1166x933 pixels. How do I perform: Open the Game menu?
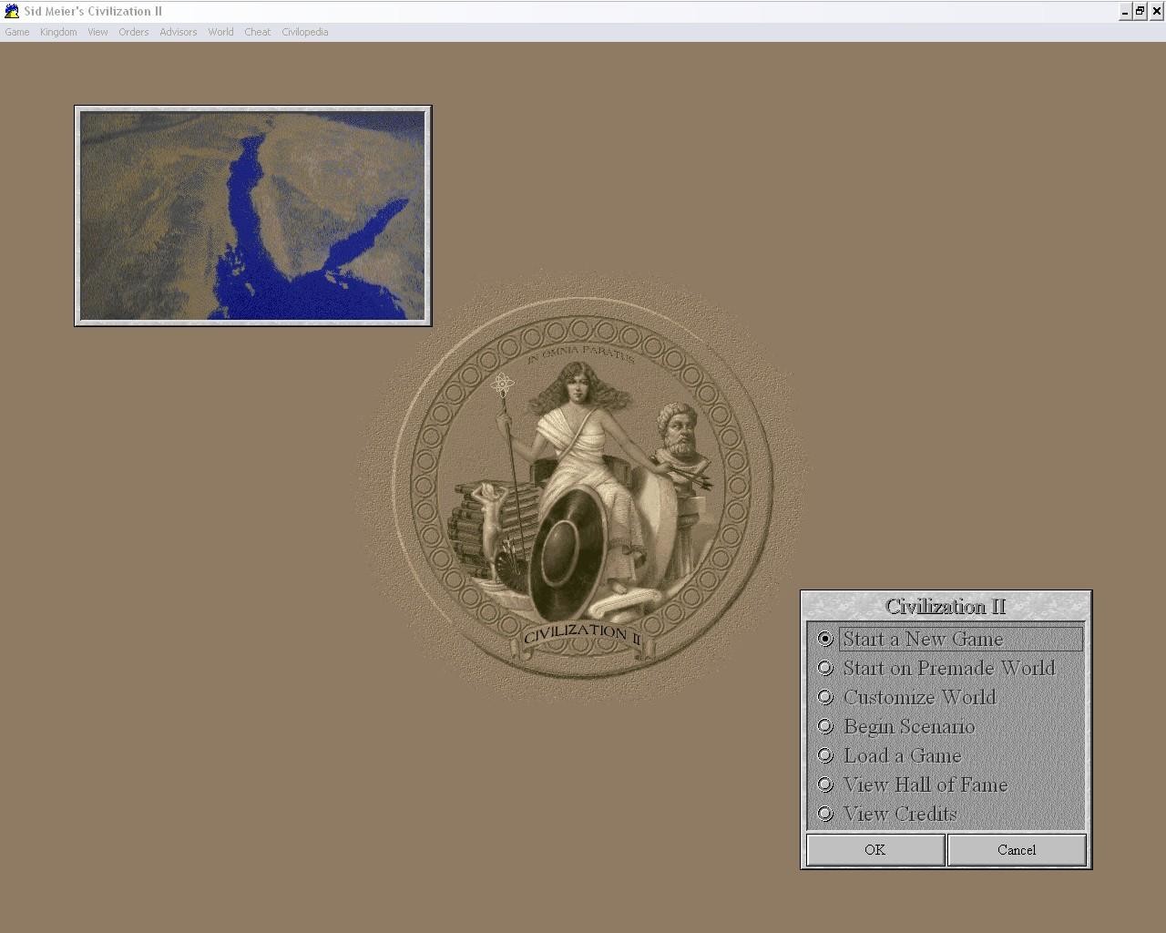point(17,32)
